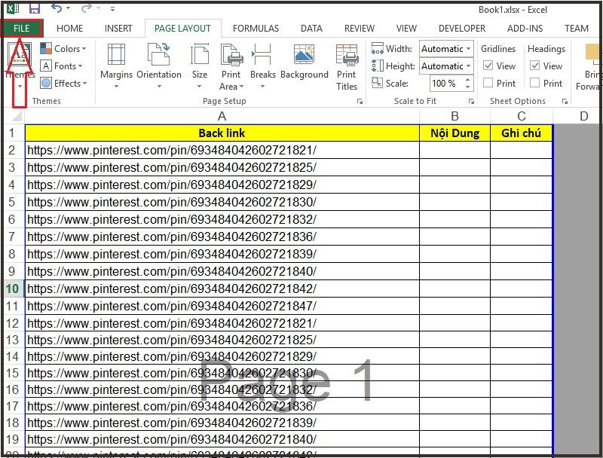Expand the Size dropdown arrow
Screen dimensions: 603x458
[200, 87]
